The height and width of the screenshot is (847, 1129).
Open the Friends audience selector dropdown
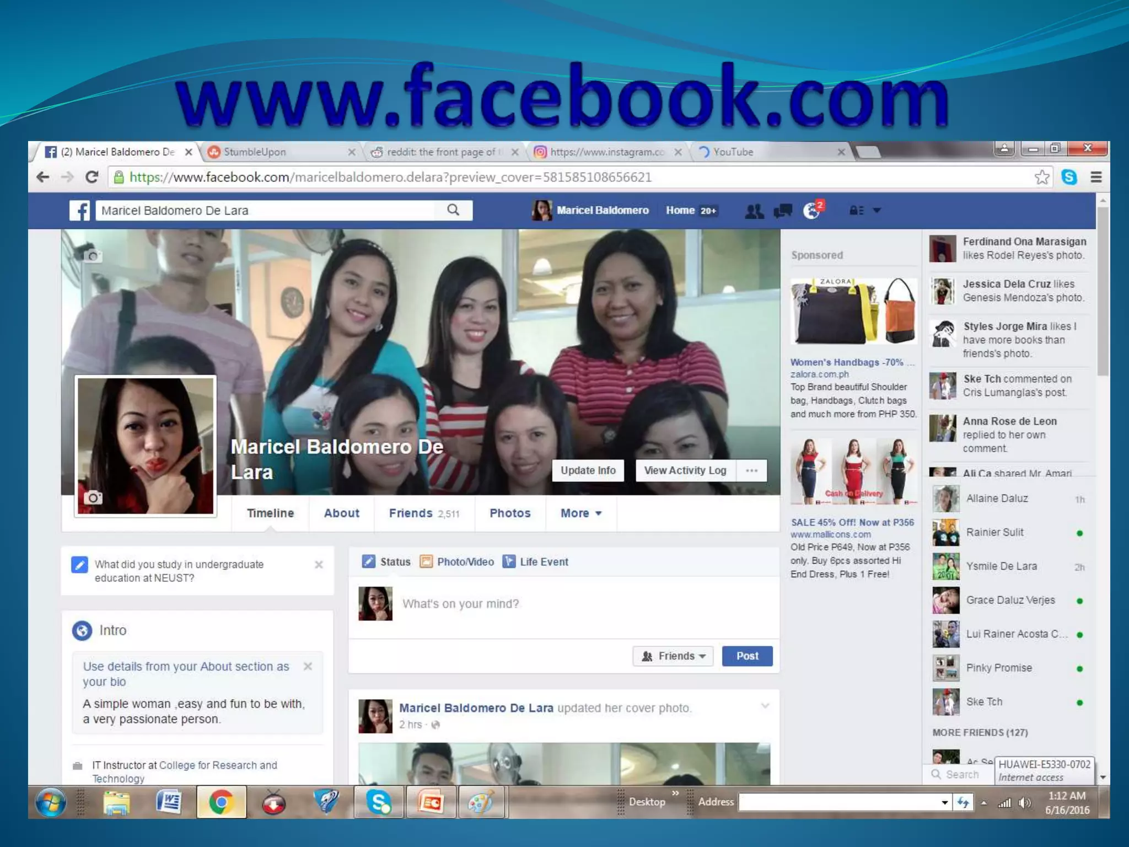pyautogui.click(x=673, y=656)
